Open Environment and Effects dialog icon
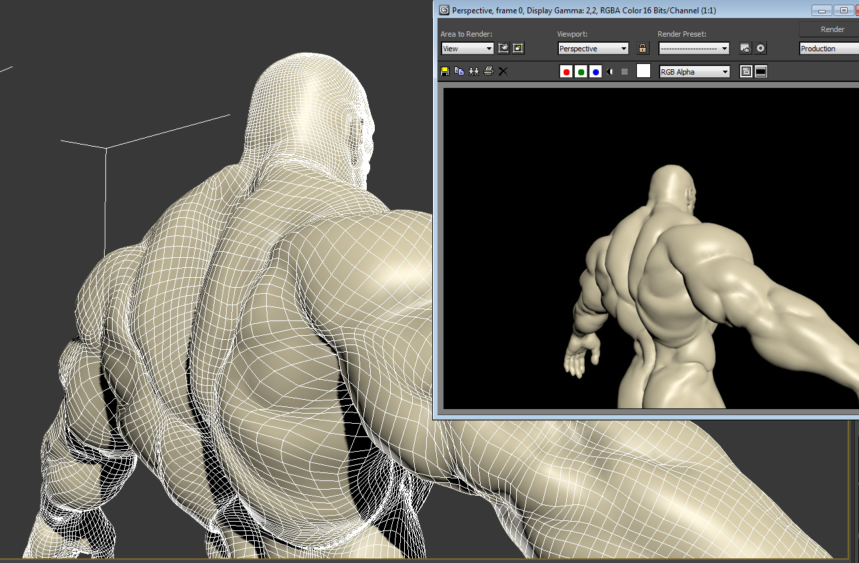 tap(760, 48)
